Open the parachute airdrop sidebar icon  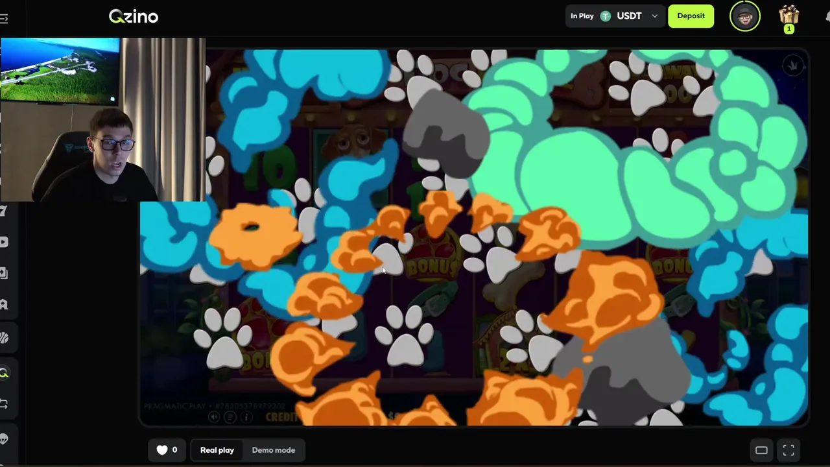(3, 440)
